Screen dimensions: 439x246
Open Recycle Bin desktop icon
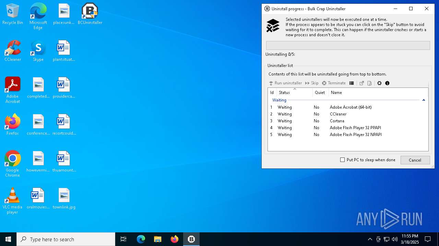(x=13, y=14)
